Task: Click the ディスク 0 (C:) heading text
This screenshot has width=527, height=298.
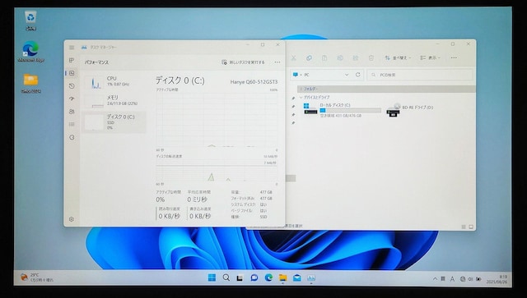Action: pos(180,80)
